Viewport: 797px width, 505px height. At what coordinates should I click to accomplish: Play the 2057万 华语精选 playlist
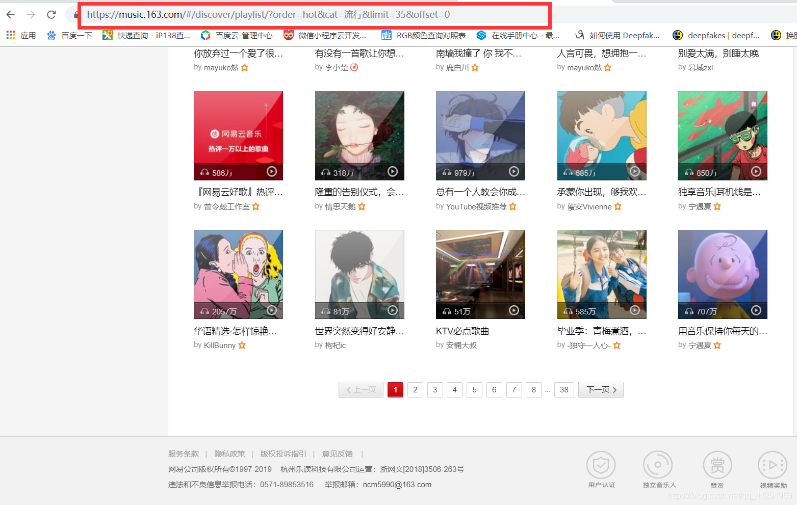[272, 310]
